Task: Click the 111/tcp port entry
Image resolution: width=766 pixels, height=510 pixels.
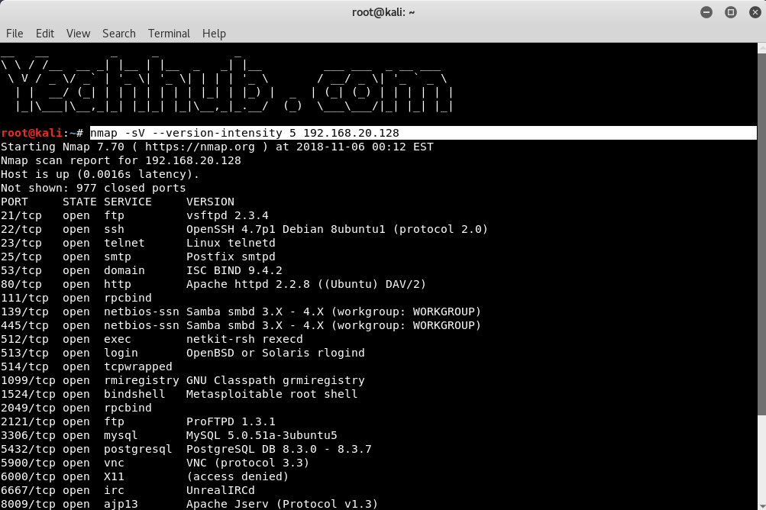Action: (x=25, y=298)
